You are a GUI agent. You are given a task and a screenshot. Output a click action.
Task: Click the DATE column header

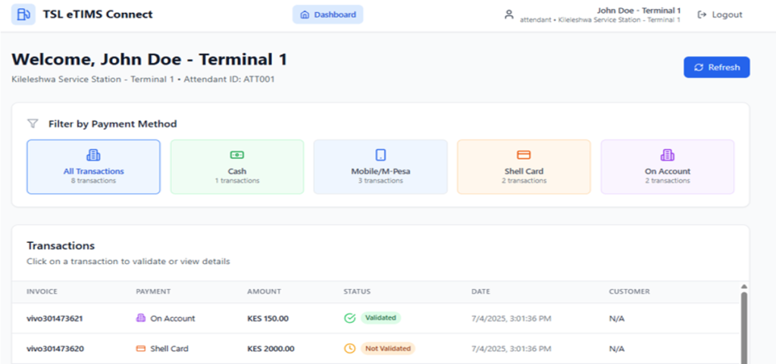click(x=480, y=291)
